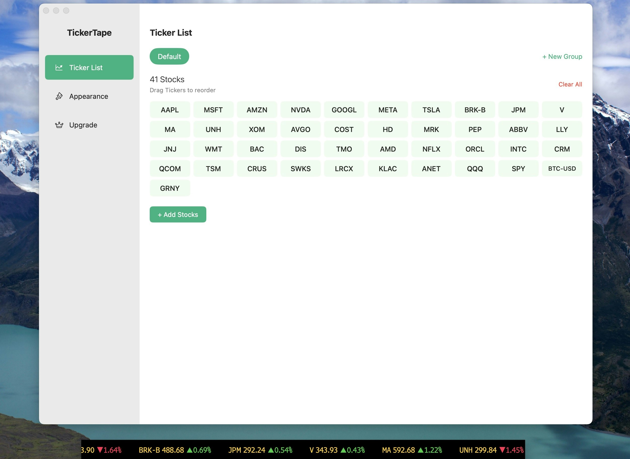
Task: Select the QQQ ticker chip
Action: tap(475, 169)
